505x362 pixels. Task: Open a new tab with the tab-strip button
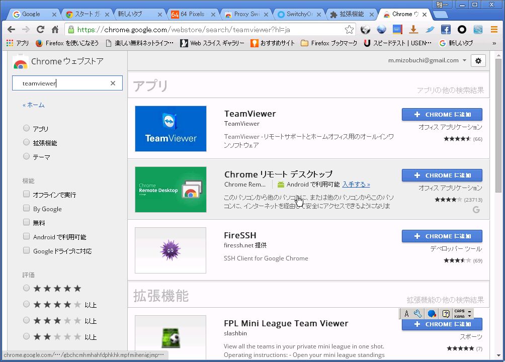(x=440, y=15)
